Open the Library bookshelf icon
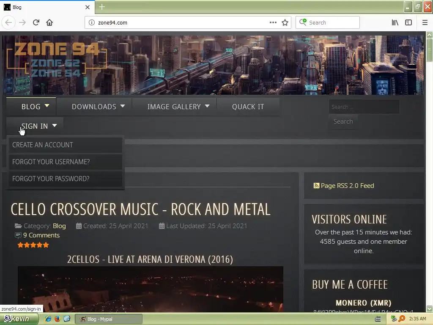Screen dimensions: 433x325 395,23
